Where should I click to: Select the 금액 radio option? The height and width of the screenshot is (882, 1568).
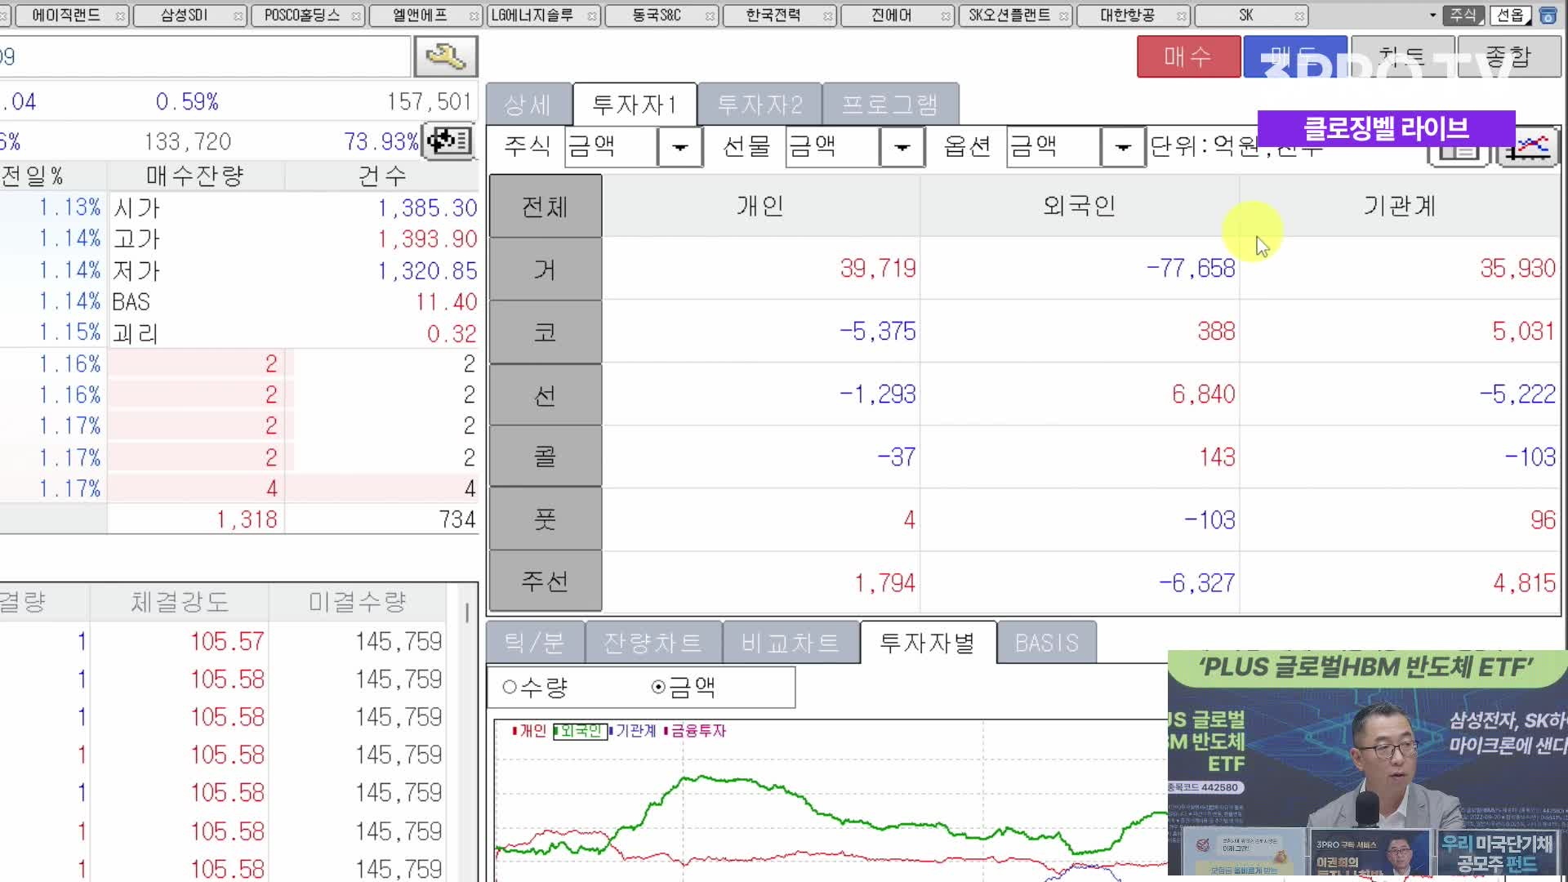(684, 688)
